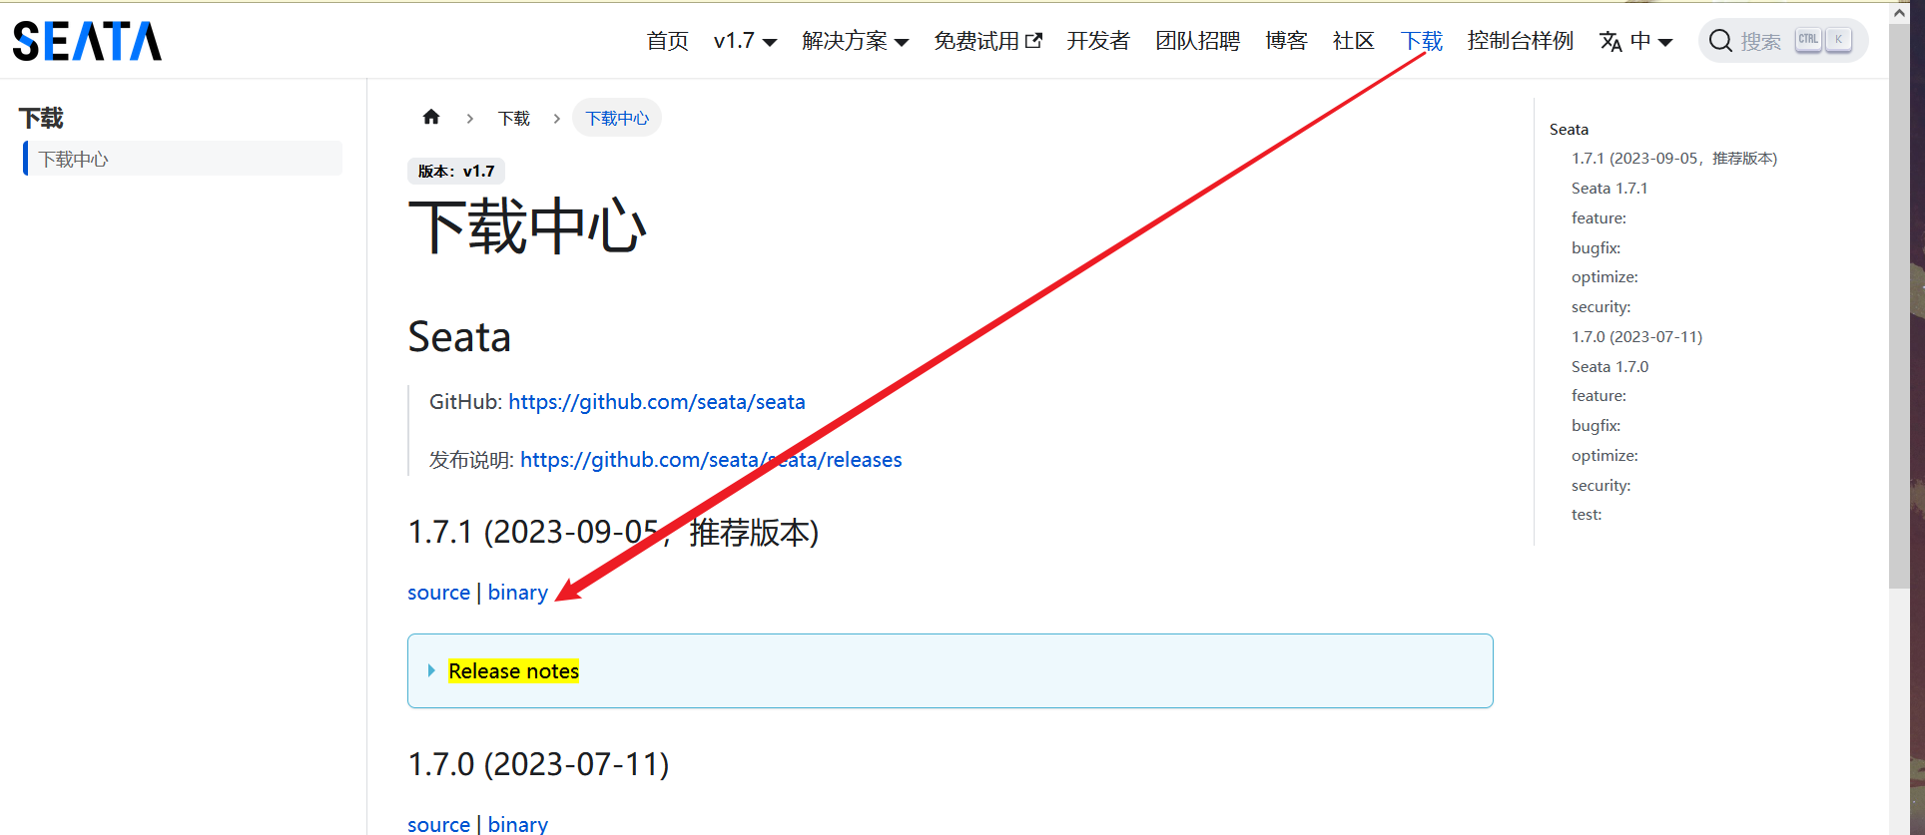Click the 1.7.1 (2023-09-05) heading
This screenshot has width=1925, height=835.
613,532
